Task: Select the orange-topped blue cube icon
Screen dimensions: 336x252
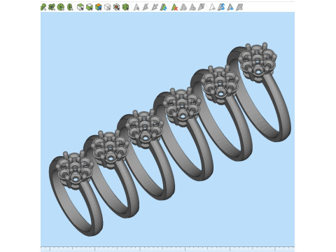Action: (99, 7)
